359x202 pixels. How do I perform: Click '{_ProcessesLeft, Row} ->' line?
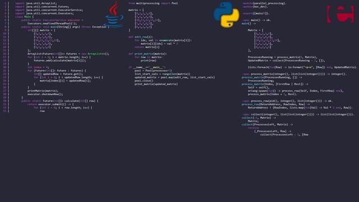[273, 131]
